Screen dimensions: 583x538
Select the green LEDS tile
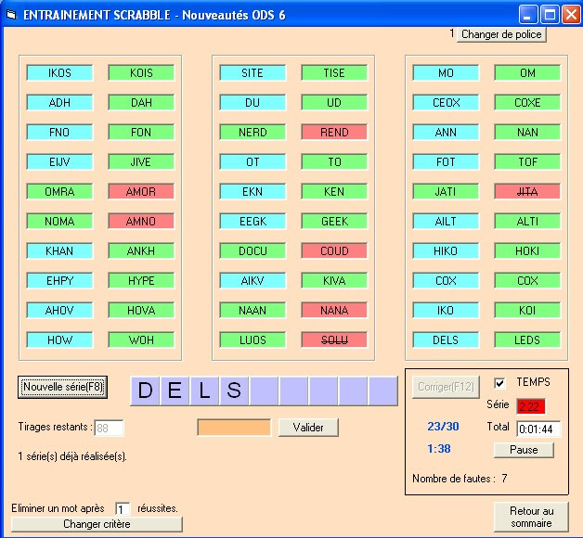click(x=527, y=340)
